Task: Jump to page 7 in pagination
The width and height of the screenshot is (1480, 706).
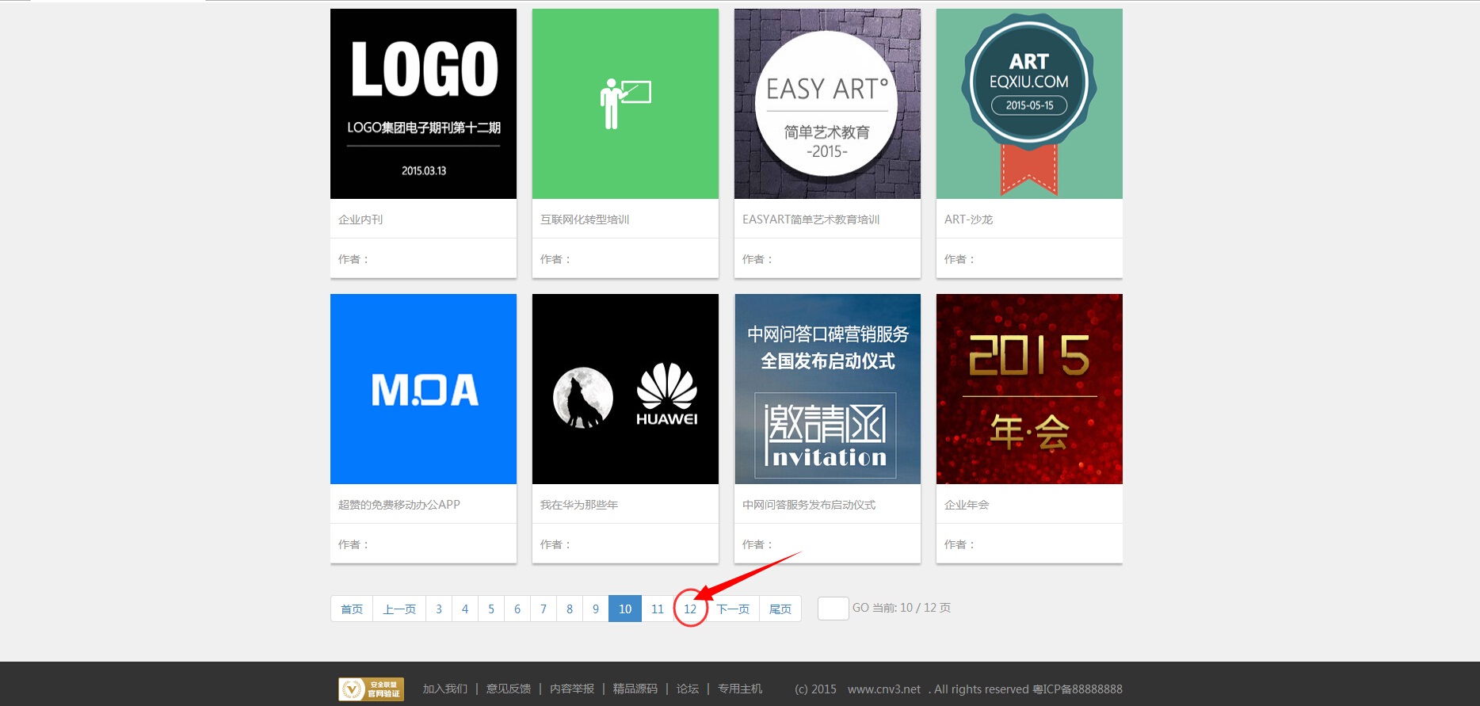Action: (544, 609)
